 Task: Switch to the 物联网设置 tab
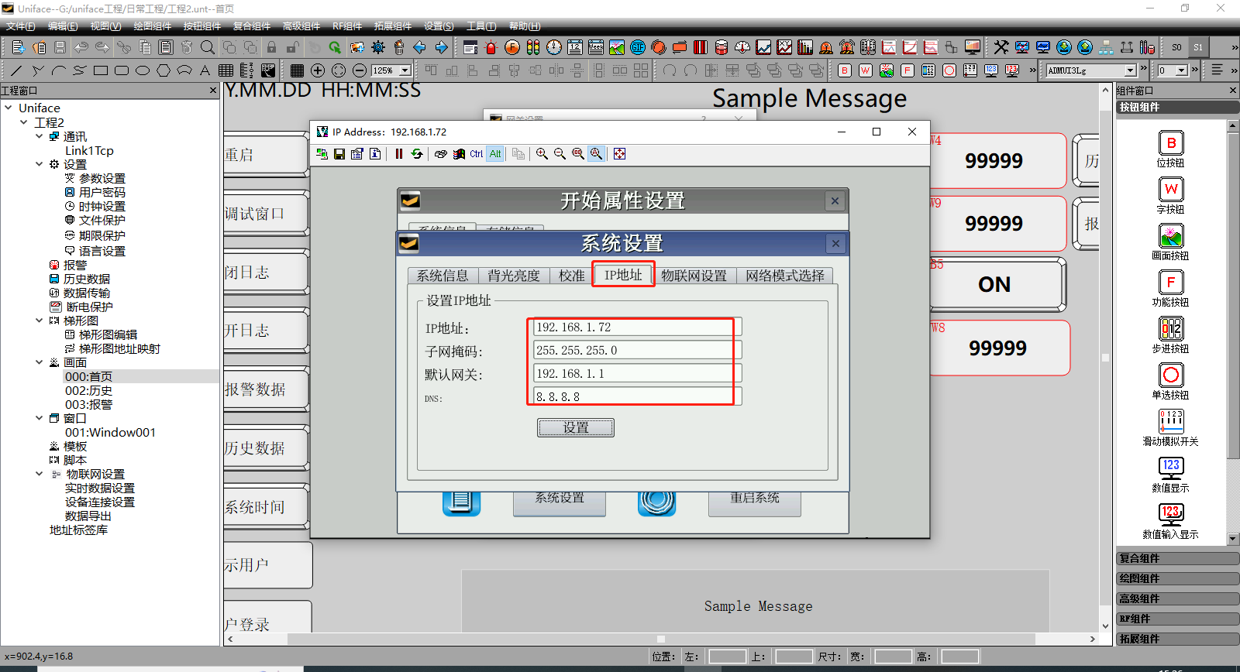(694, 276)
